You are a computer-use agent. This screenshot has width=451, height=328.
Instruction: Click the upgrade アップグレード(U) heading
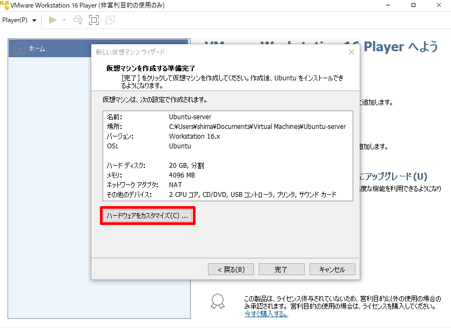point(393,176)
